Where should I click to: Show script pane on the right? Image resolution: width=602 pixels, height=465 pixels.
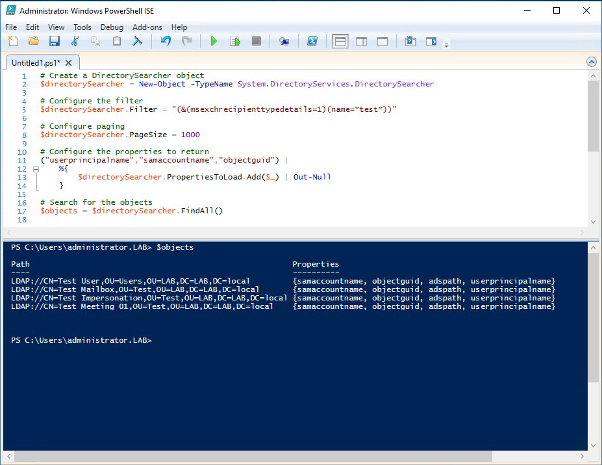pos(361,41)
